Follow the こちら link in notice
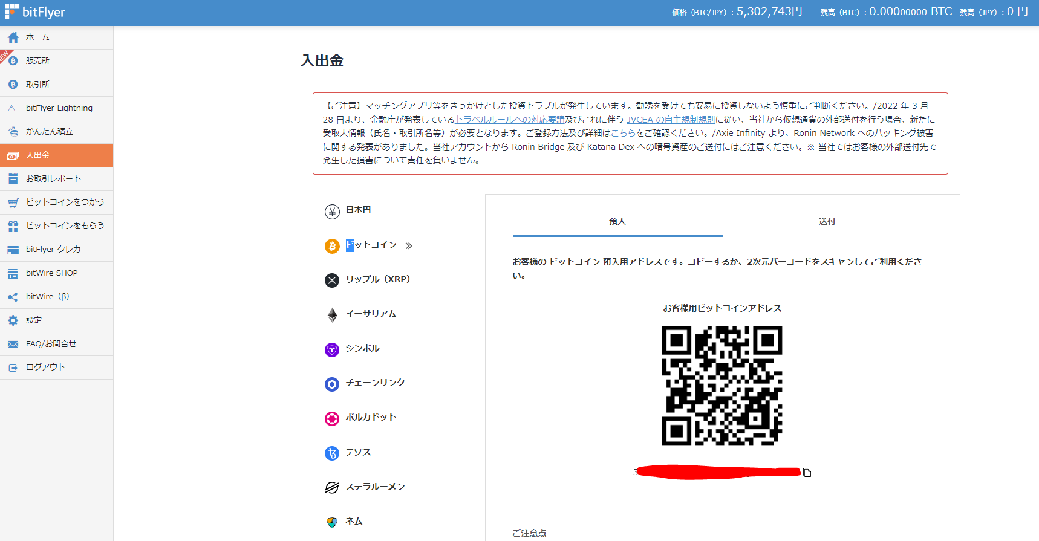Screen dimensions: 1039x541 623,133
